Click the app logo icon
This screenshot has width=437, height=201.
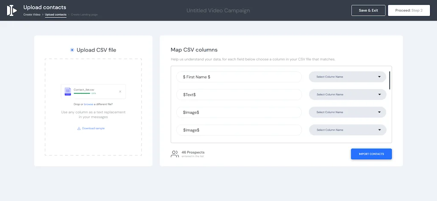[12, 10]
